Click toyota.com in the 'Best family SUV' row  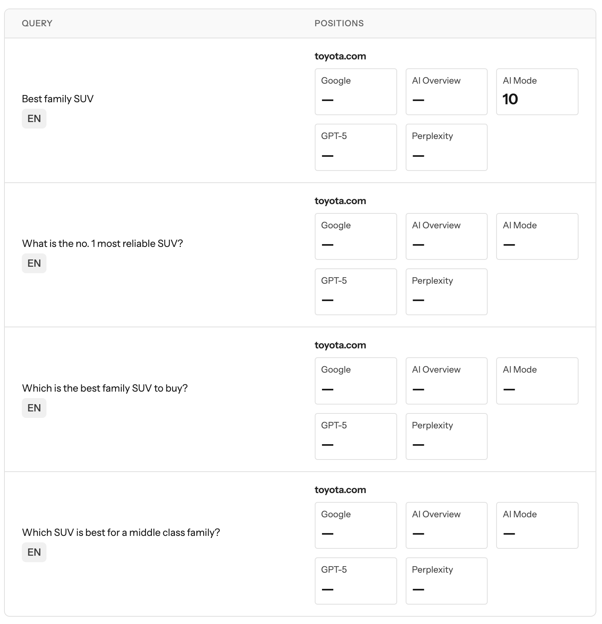tap(340, 56)
